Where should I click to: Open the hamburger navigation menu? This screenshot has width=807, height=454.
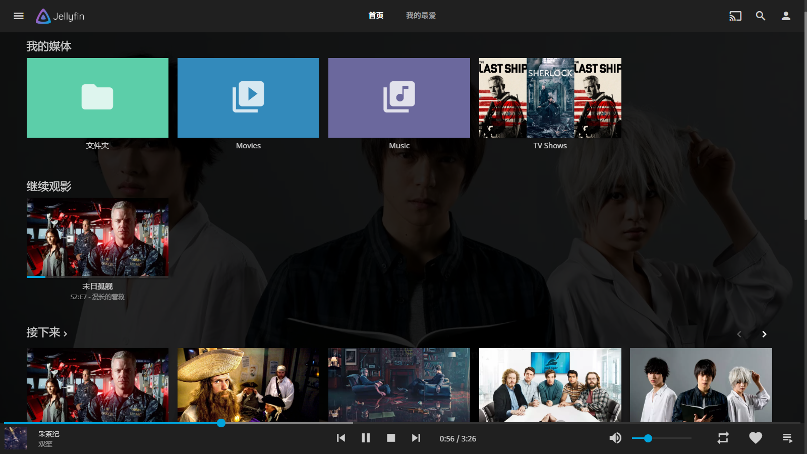coord(19,16)
